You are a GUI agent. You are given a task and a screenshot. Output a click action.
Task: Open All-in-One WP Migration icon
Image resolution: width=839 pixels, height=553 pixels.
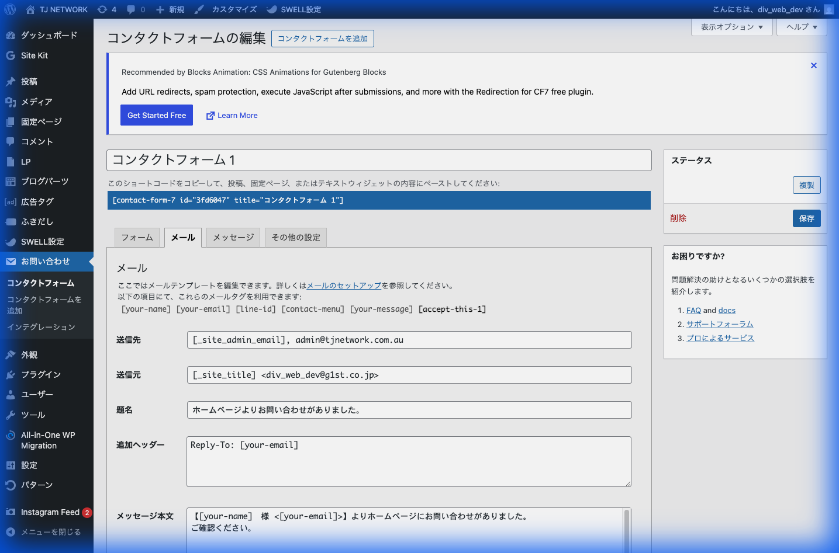10,435
